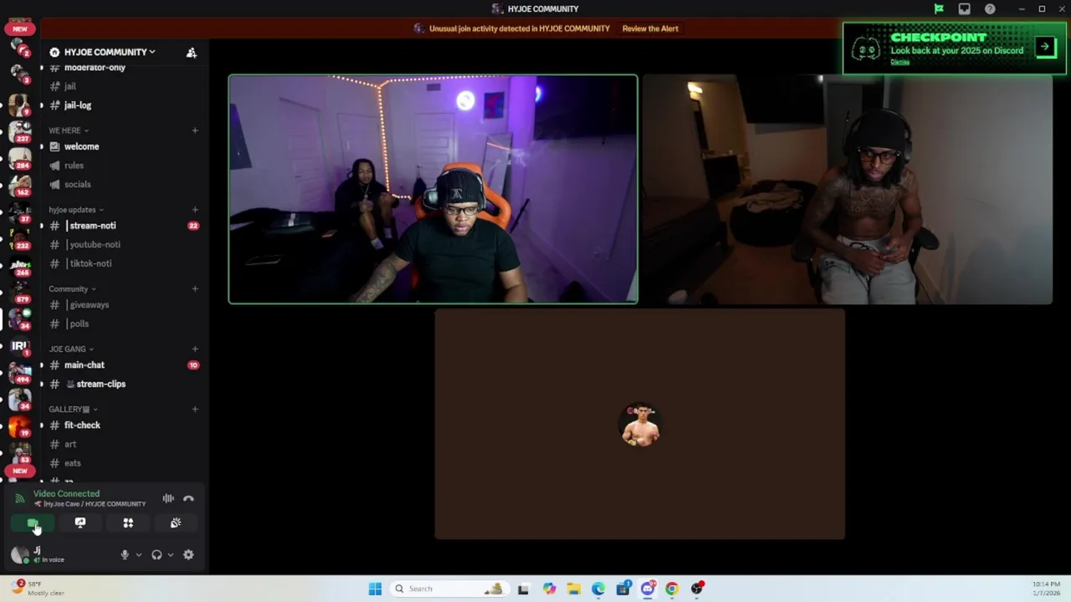
Task: Open Windows Start menu
Action: pyautogui.click(x=375, y=589)
